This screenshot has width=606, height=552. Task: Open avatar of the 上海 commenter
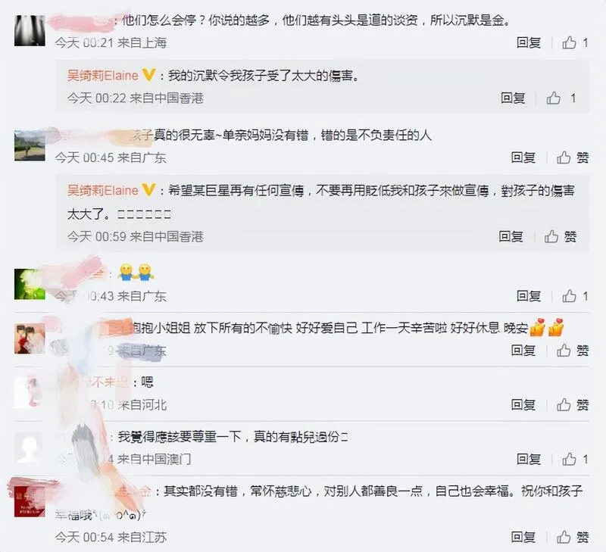(x=30, y=31)
